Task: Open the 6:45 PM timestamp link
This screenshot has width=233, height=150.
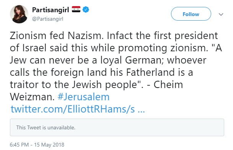Action: click(x=19, y=145)
